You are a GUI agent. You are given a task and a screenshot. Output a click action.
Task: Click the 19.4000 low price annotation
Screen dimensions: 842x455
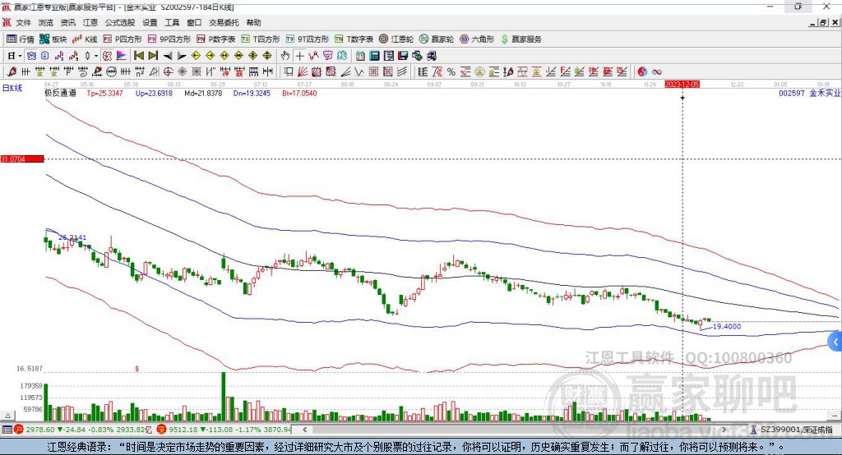click(727, 326)
